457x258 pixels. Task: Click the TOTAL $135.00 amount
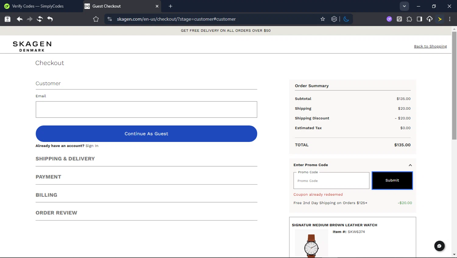pos(402,145)
